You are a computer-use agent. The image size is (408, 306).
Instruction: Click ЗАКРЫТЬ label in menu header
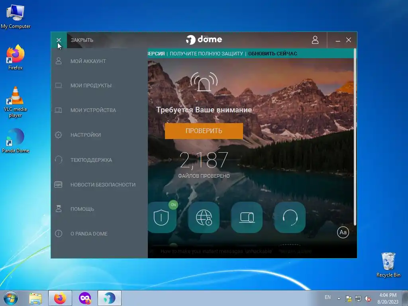[x=82, y=40]
